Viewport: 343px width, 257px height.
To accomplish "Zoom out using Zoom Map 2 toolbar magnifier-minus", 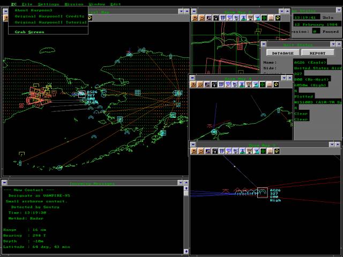I will pos(202,18).
